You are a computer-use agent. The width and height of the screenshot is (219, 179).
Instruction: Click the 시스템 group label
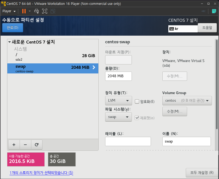point(20,49)
